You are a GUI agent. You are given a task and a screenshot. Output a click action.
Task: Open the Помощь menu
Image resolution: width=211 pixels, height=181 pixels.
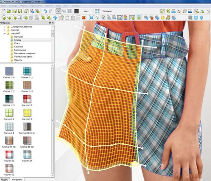coord(75,6)
